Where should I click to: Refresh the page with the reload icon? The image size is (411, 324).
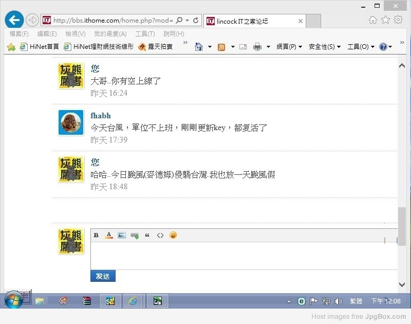[196, 21]
